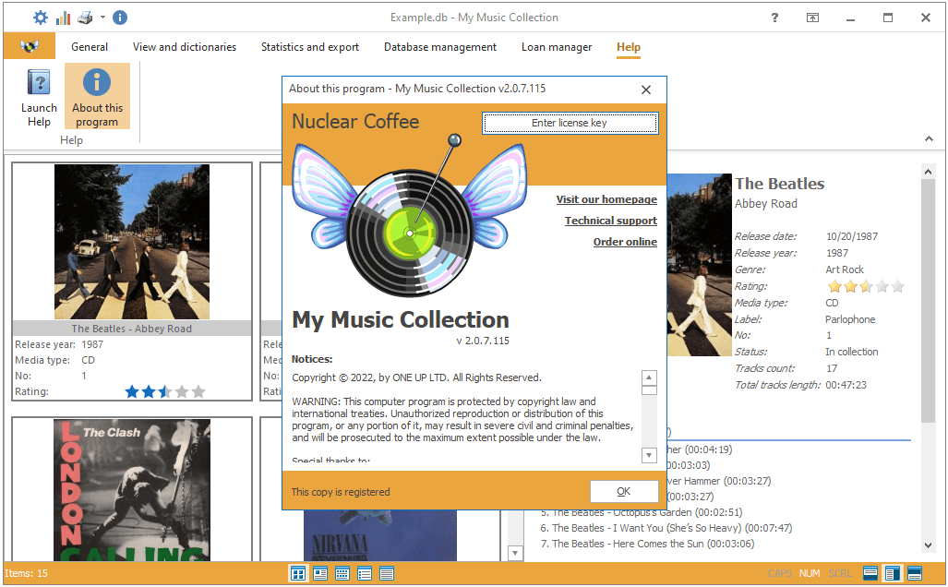Open Statistics and export tab

pos(309,46)
